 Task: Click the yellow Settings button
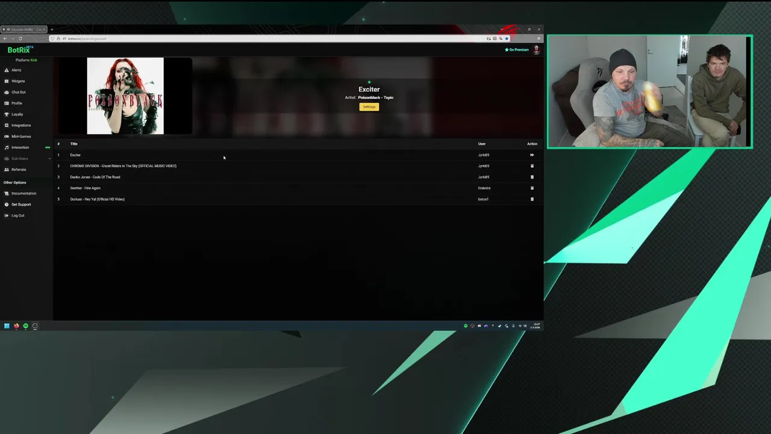(369, 107)
